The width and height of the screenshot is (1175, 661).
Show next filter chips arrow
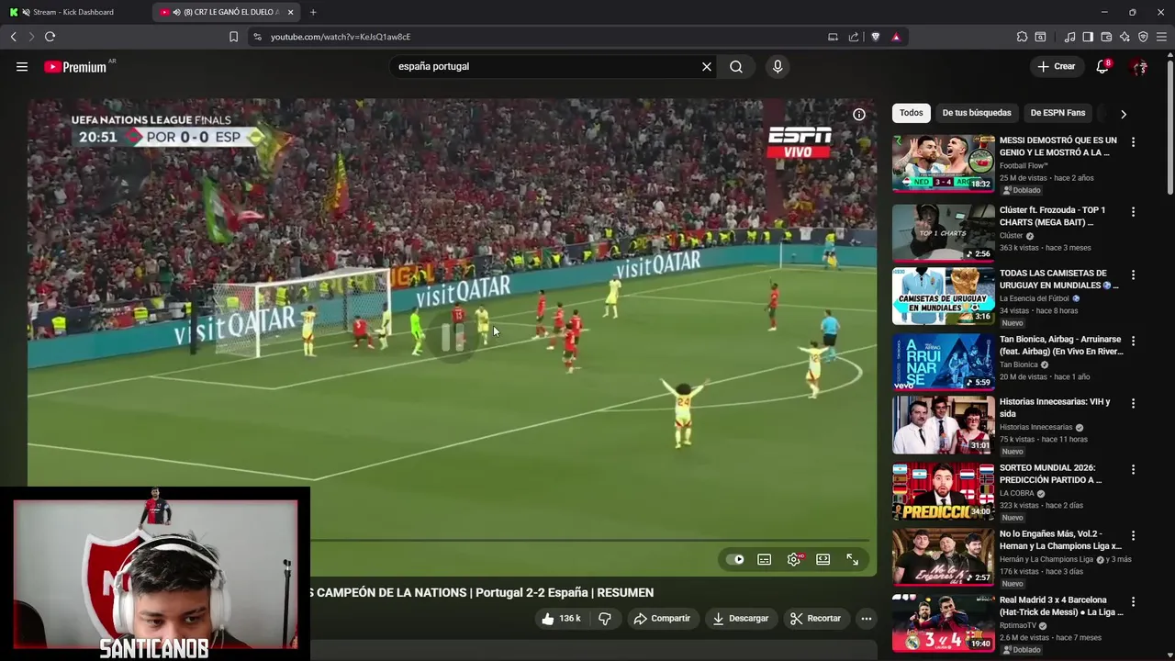(1124, 114)
